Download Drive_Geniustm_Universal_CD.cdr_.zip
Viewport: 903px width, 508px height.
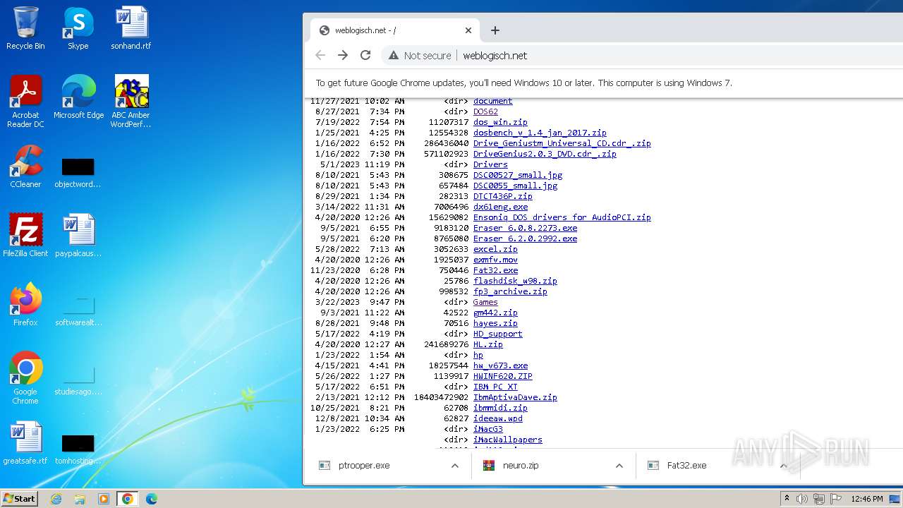pos(562,143)
